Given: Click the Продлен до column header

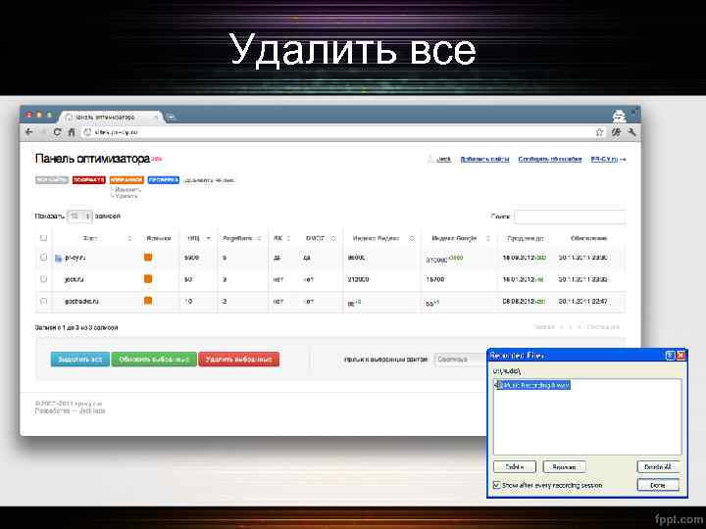Looking at the screenshot, I should tap(525, 238).
